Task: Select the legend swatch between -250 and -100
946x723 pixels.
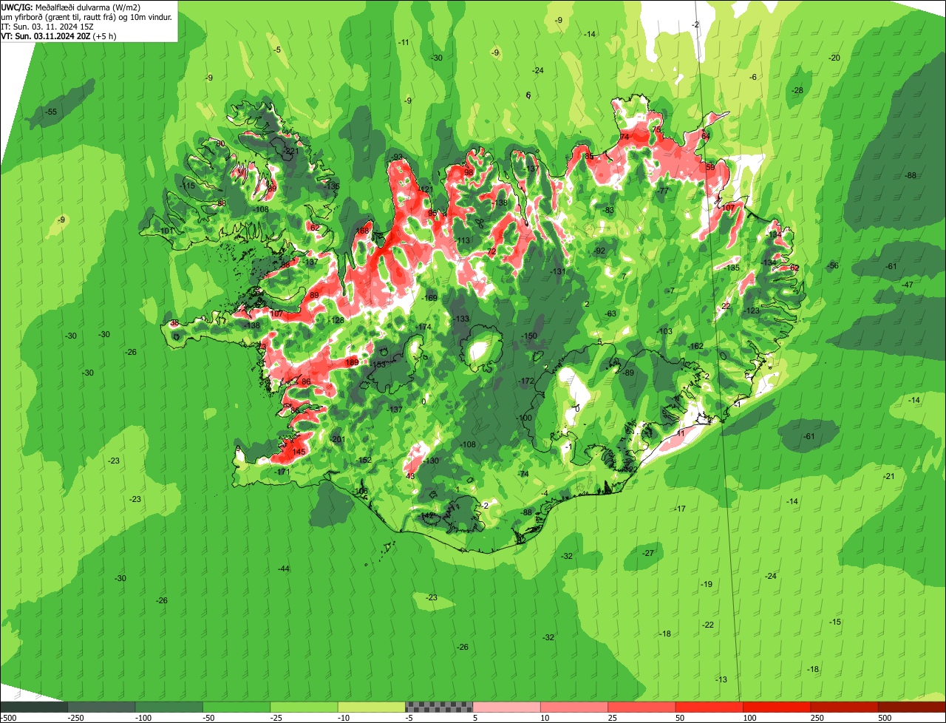Action: 101,707
